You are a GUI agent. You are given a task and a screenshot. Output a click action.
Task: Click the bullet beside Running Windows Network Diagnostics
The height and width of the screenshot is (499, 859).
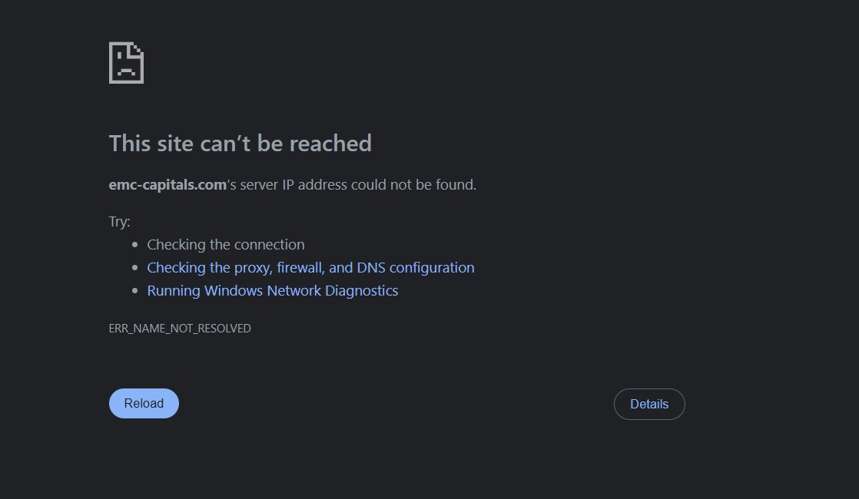[134, 290]
